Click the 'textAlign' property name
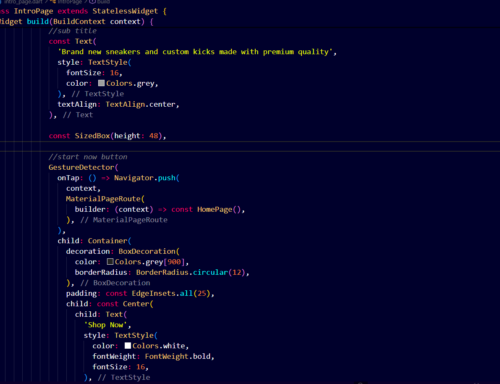The image size is (500, 384). coord(77,104)
